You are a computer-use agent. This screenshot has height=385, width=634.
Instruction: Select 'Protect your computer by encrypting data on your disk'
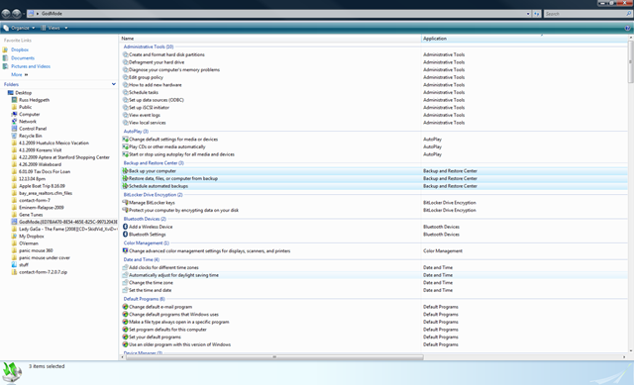183,210
